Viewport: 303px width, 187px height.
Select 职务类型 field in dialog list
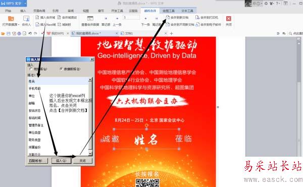[58, 140]
